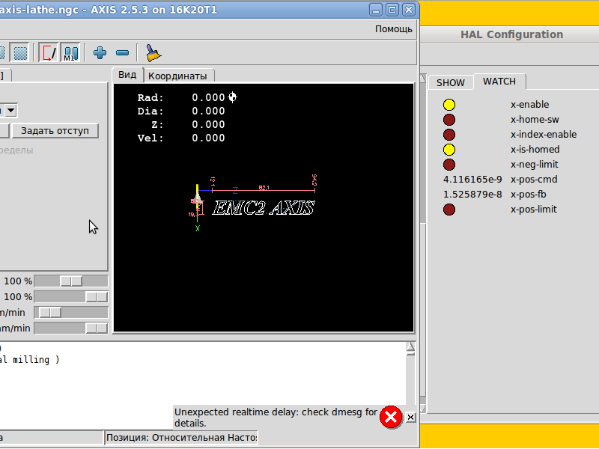The image size is (599, 449).
Task: Click the x-is-homed yellow LED
Action: pyautogui.click(x=449, y=149)
